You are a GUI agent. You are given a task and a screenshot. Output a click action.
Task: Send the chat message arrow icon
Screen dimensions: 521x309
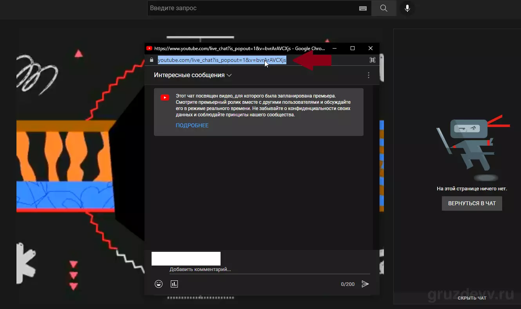click(x=365, y=284)
